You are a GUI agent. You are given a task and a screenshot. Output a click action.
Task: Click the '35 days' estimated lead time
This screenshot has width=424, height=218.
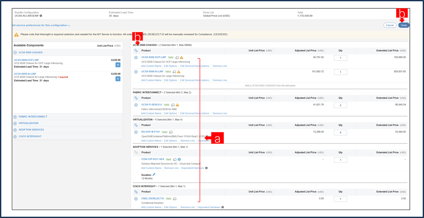pyautogui.click(x=114, y=16)
